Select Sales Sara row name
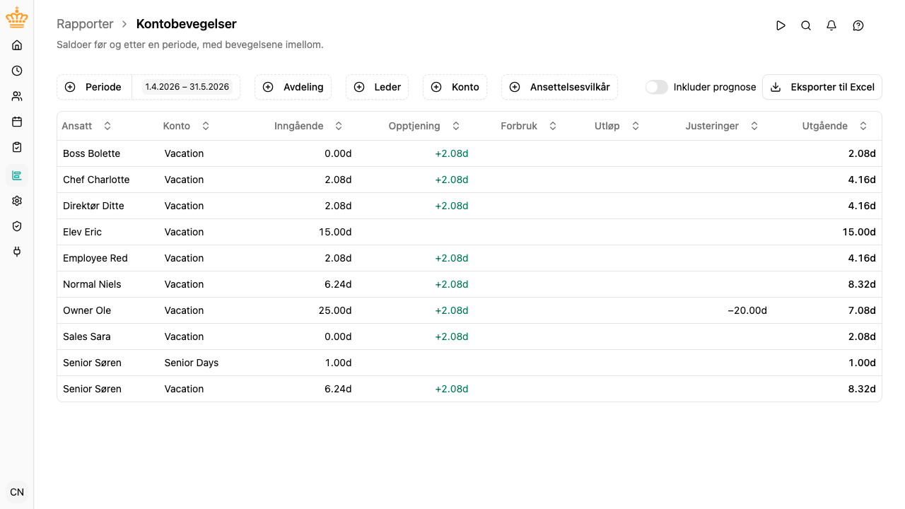Image resolution: width=905 pixels, height=509 pixels. click(86, 337)
